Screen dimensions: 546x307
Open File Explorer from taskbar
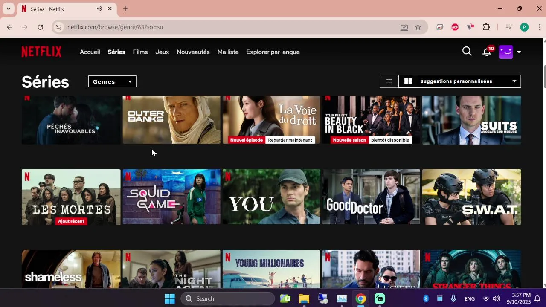[304, 298]
